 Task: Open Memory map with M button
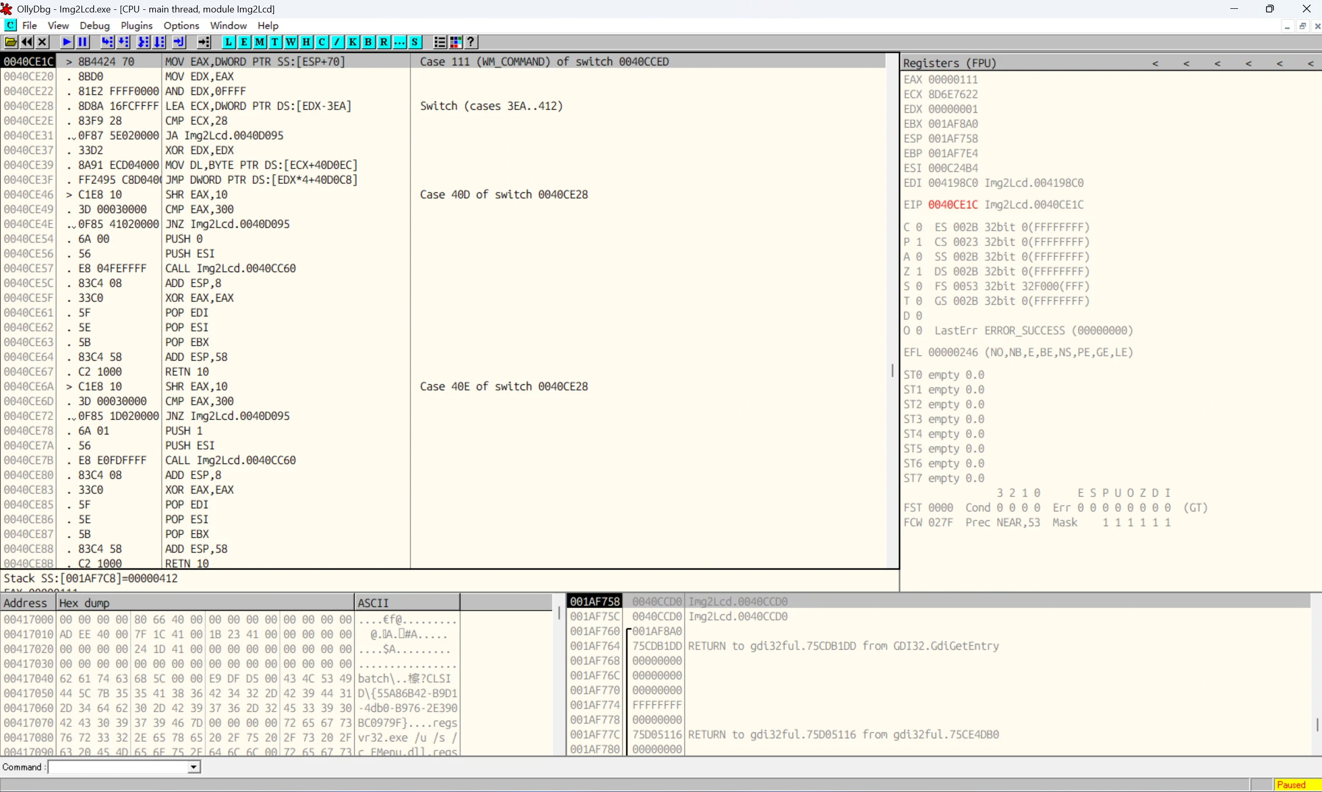coord(260,42)
